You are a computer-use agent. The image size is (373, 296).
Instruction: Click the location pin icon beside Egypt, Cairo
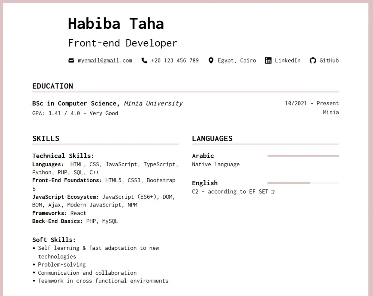click(211, 60)
